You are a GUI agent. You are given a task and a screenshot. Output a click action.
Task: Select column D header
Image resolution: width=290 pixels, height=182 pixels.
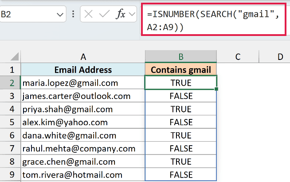coord(274,57)
